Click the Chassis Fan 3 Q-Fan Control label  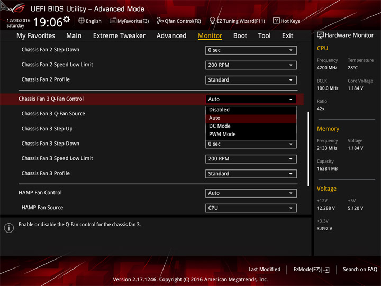pos(51,99)
